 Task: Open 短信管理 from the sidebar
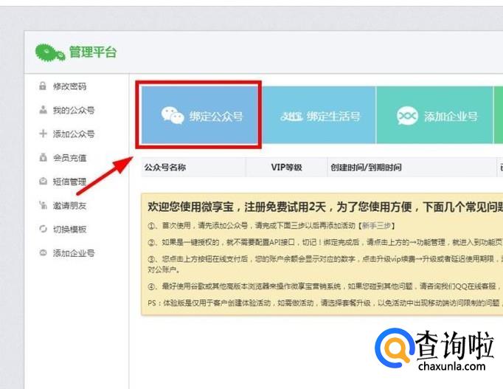click(x=69, y=182)
